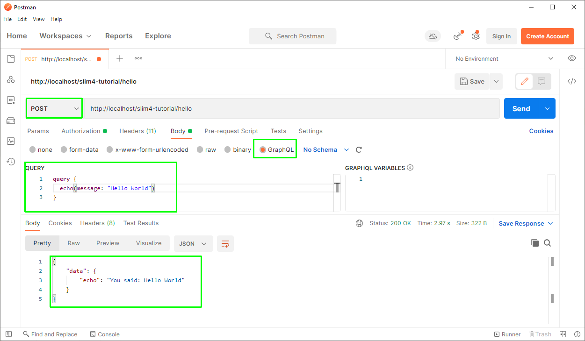Image resolution: width=585 pixels, height=341 pixels.
Task: Open the Cookies link
Action: pos(541,131)
